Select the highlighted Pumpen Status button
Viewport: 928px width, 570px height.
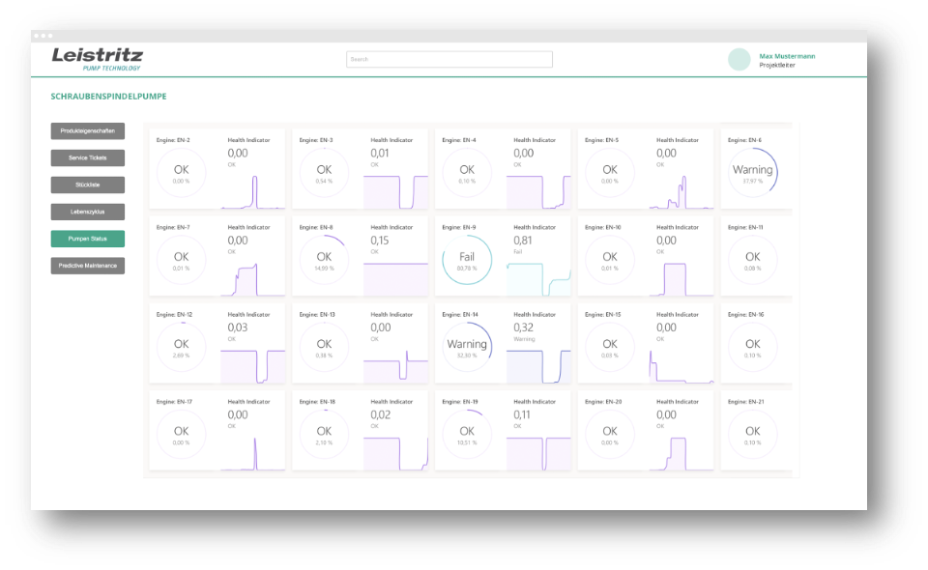pos(88,239)
